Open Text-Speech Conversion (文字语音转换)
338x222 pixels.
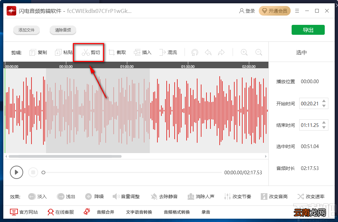[x=139, y=212]
